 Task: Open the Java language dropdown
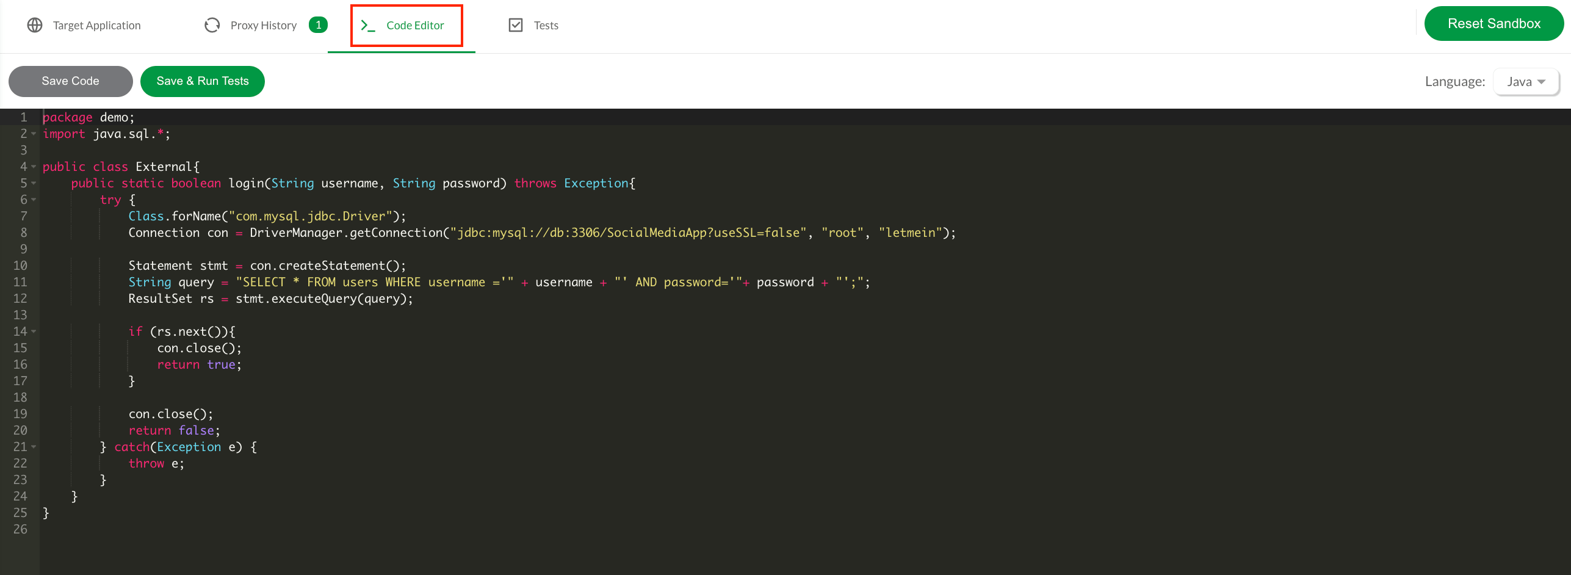pos(1525,82)
